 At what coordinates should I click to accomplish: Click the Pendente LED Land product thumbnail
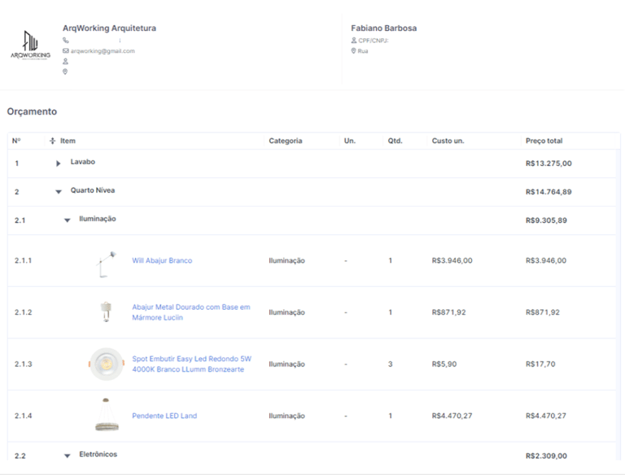coord(105,415)
